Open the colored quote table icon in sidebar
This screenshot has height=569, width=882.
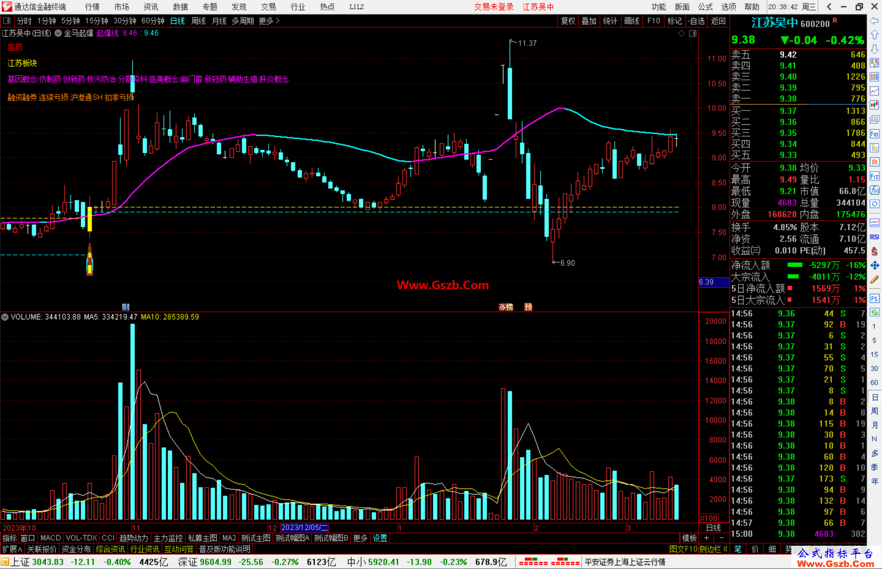coord(874,63)
